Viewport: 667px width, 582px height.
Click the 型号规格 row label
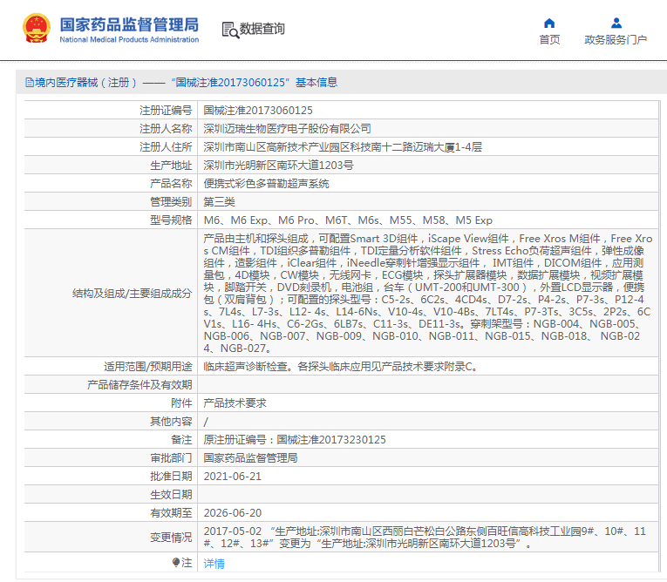(x=171, y=220)
